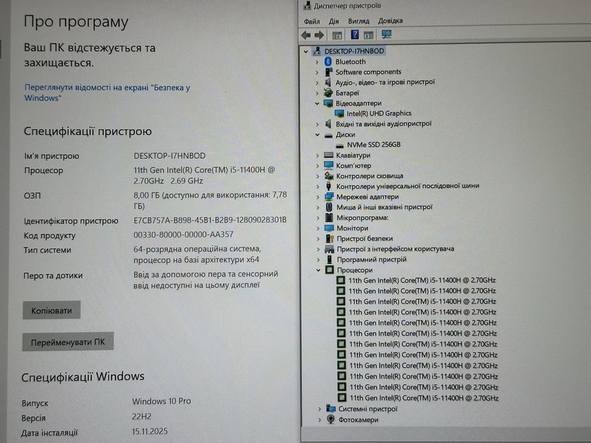Collapse the Відеоадаптери category
This screenshot has height=443, width=591.
click(317, 103)
